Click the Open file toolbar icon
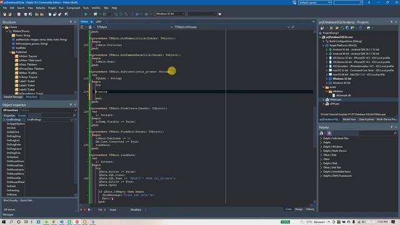Image resolution: width=400 pixels, height=225 pixels. coord(10,14)
